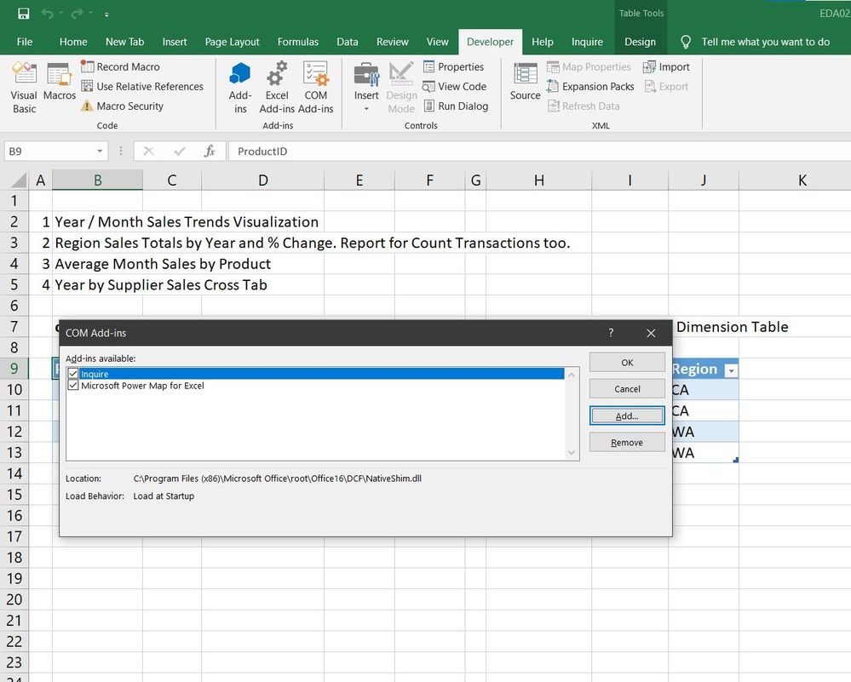
Task: Click the Tell me lightbulb icon
Action: (x=686, y=42)
